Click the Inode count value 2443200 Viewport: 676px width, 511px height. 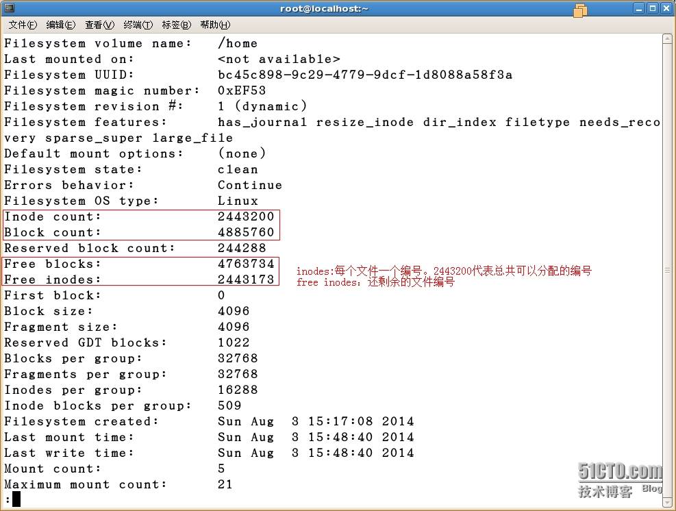[246, 216]
